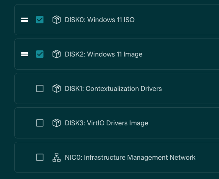Click the box icon beside DISK2 Windows 11 Image
This screenshot has width=219, height=179.
57,54
